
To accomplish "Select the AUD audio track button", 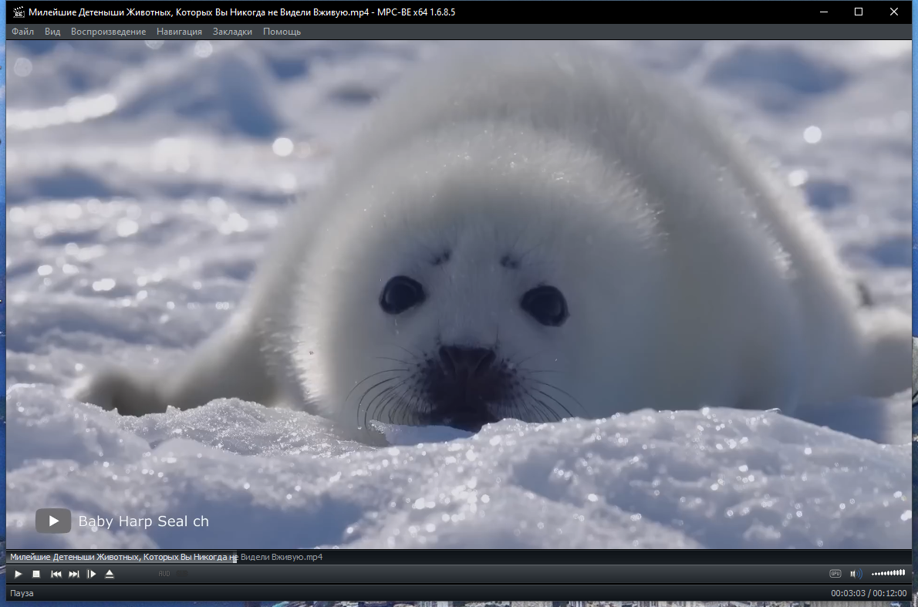I will point(164,574).
